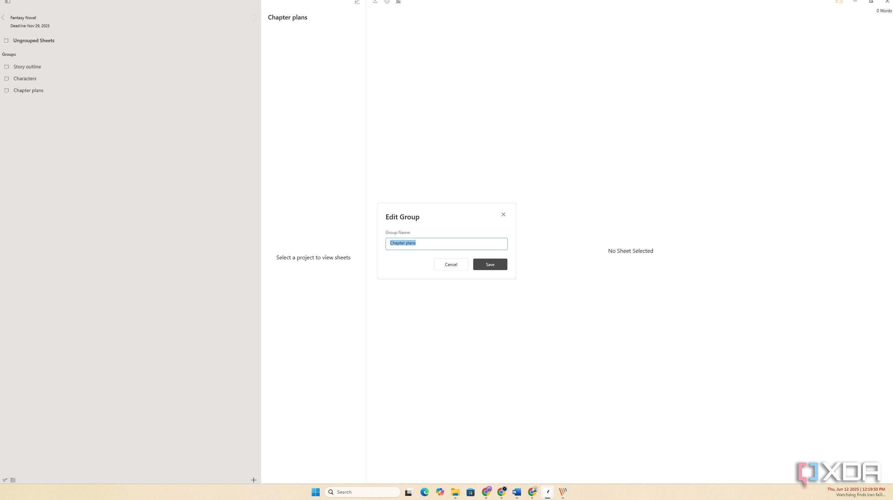893x500 pixels.
Task: Click the Chapter plans panel heading
Action: (x=288, y=17)
